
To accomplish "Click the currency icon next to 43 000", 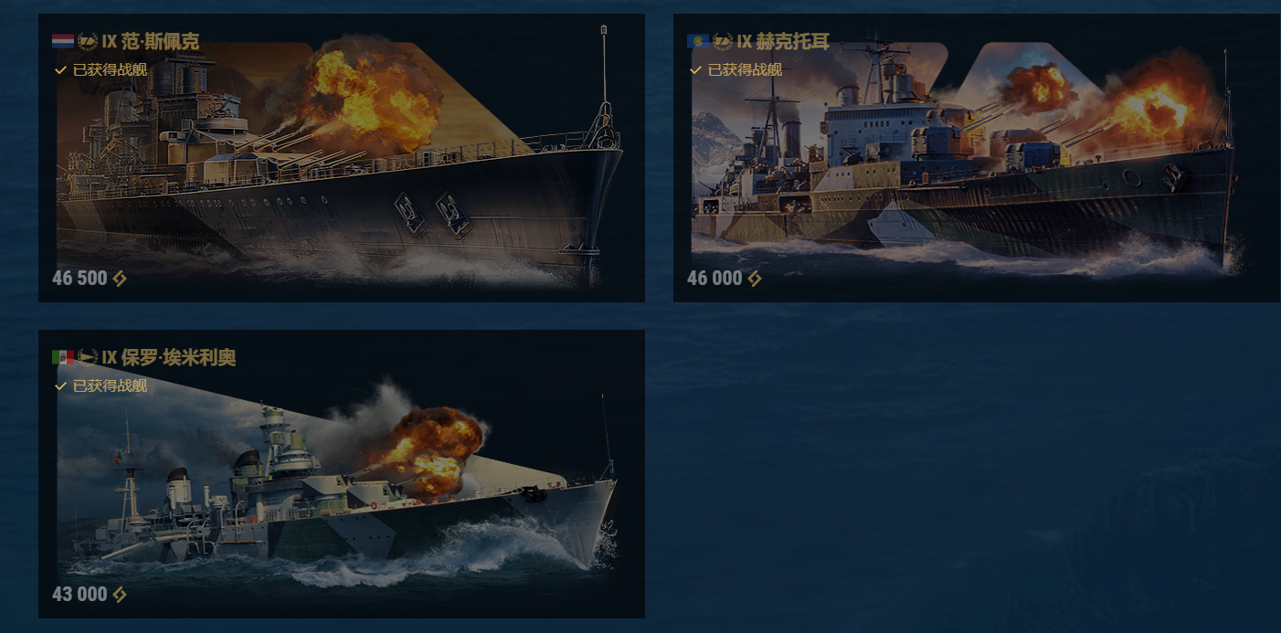I will tap(120, 595).
